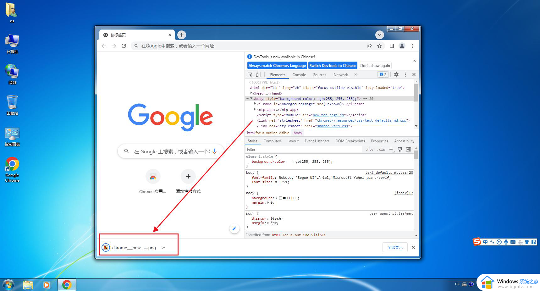The width and height of the screenshot is (540, 291).
Task: Open the download item options chevron
Action: pos(164,248)
